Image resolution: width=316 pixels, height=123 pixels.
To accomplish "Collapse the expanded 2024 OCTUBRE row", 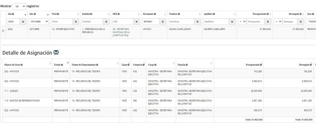I will coord(3,31).
